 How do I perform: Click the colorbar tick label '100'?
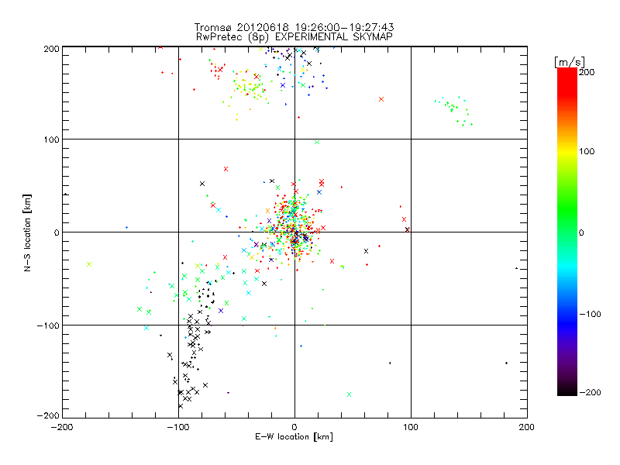coord(587,151)
